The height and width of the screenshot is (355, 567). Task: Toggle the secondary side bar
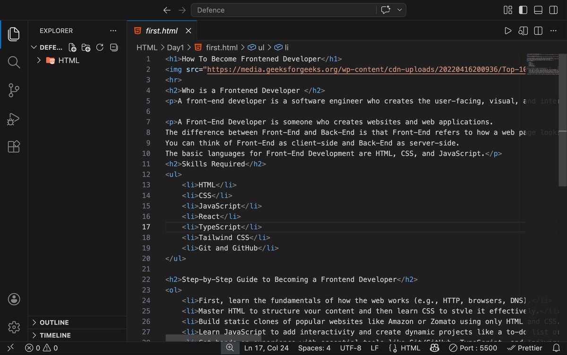click(553, 10)
